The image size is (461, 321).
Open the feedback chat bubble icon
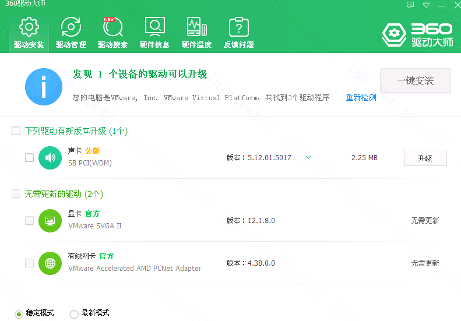tap(410, 5)
